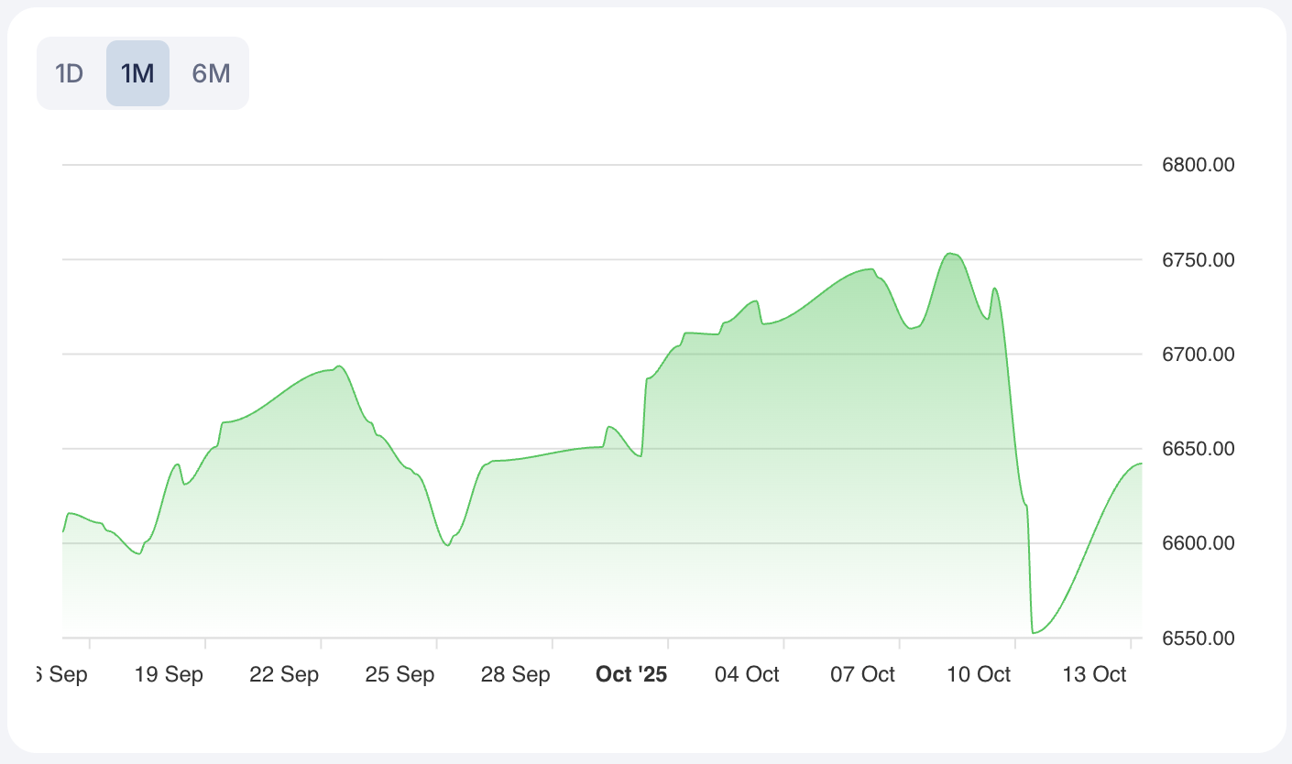Click the bold Oct '25 date label
The height and width of the screenshot is (764, 1292).
tap(631, 675)
